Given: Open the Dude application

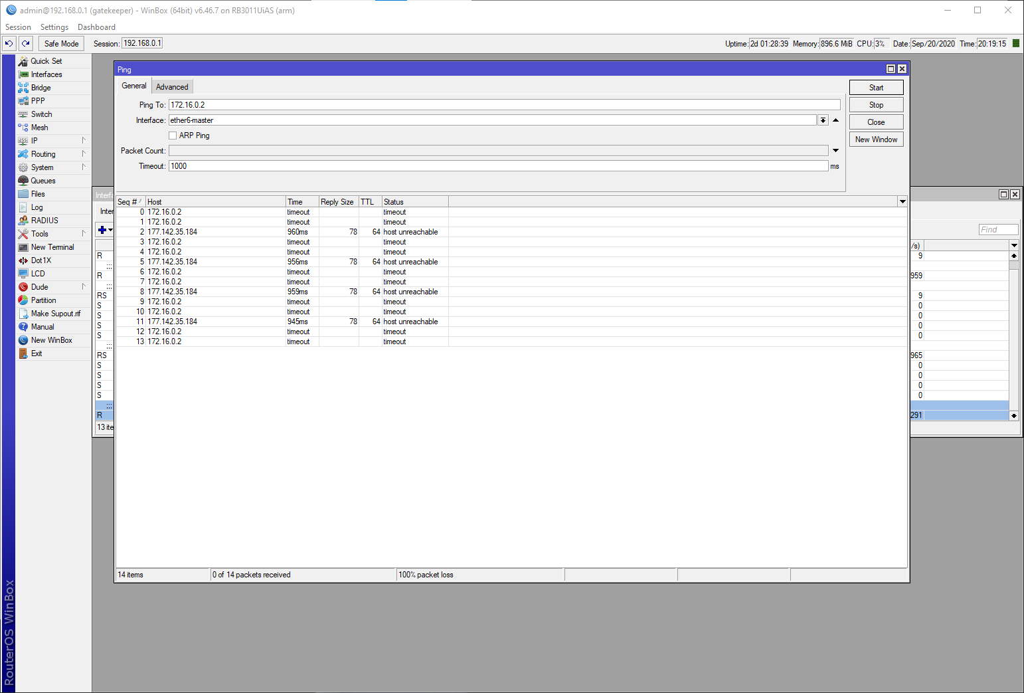Looking at the screenshot, I should 39,286.
